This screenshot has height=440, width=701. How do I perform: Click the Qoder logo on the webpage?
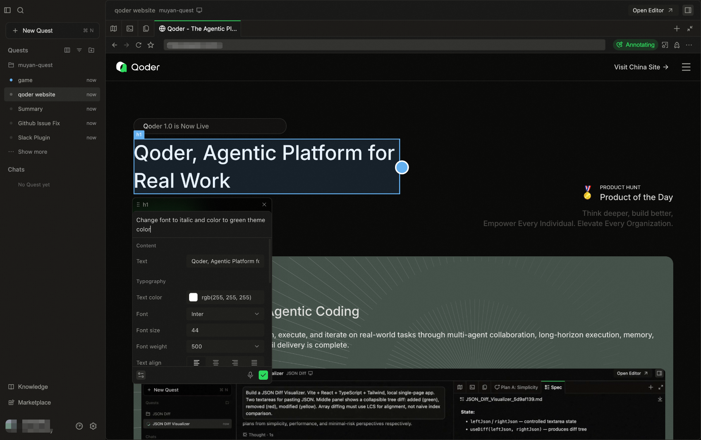[x=138, y=67]
